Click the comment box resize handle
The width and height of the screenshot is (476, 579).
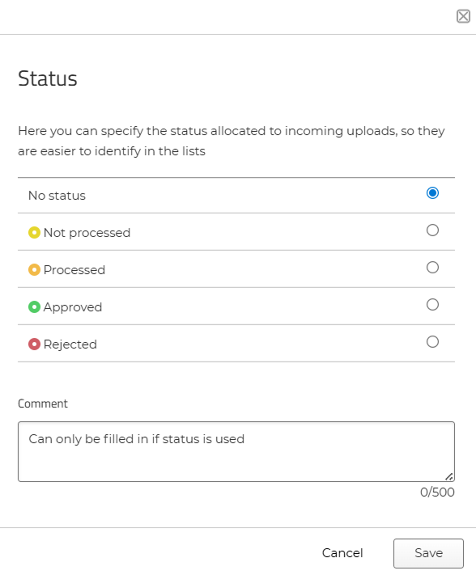pos(449,477)
